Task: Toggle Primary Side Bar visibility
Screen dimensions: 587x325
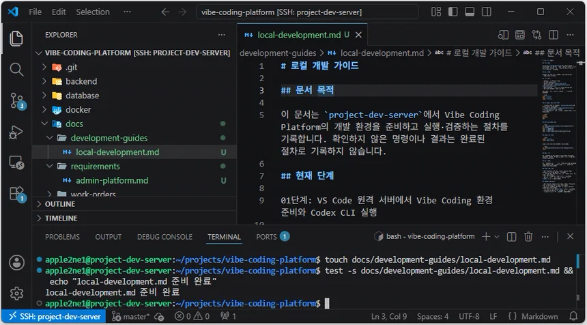Action: (453, 12)
